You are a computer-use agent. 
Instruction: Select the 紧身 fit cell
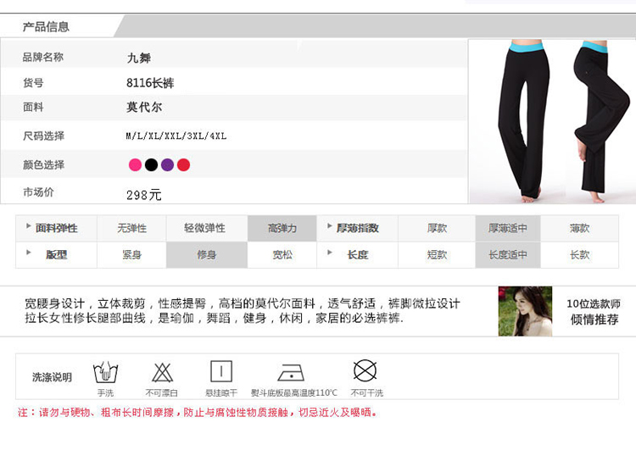point(131,255)
